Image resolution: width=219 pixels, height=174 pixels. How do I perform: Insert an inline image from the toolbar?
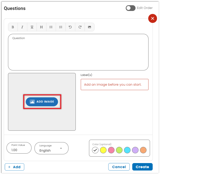click(89, 27)
